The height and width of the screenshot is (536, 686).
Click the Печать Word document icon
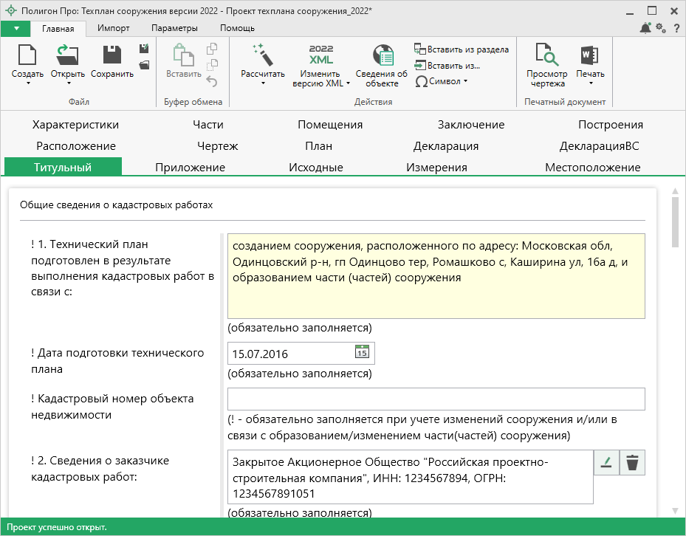(x=589, y=56)
